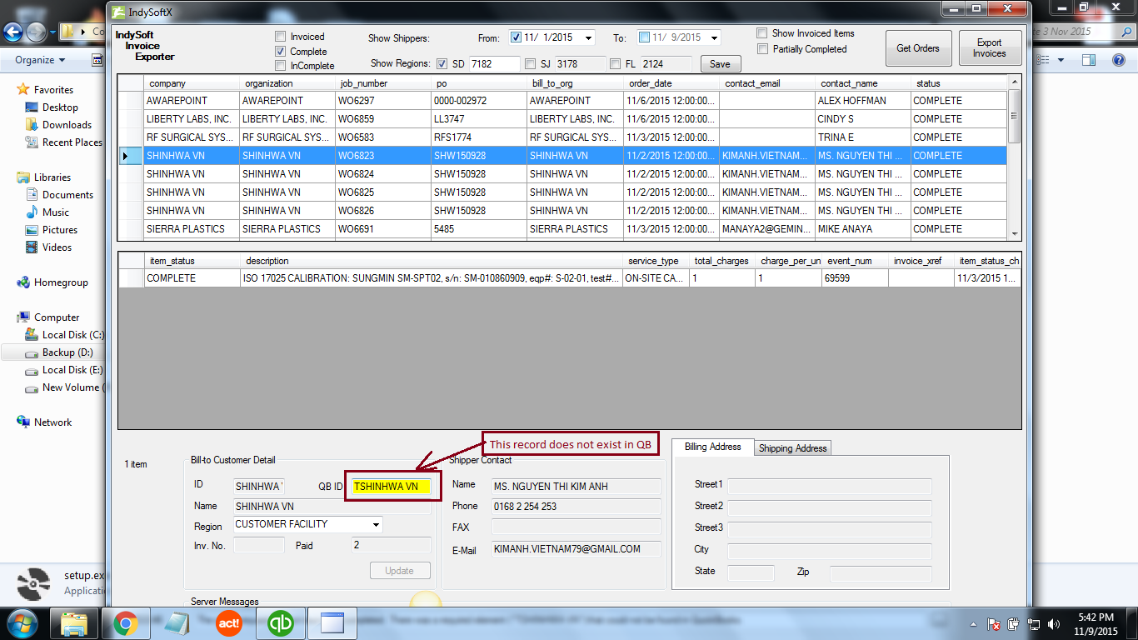Click the Export Invoices button
Viewport: 1138px width, 640px height.
[x=989, y=48]
